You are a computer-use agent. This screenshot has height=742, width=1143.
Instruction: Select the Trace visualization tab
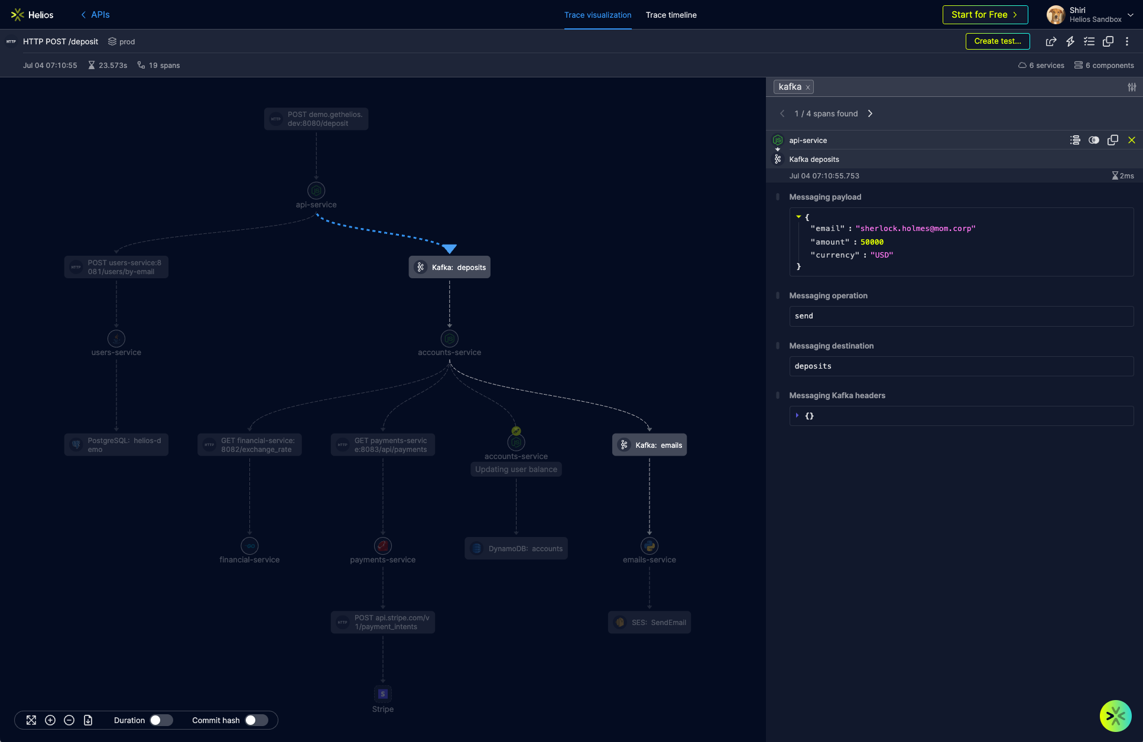598,15
